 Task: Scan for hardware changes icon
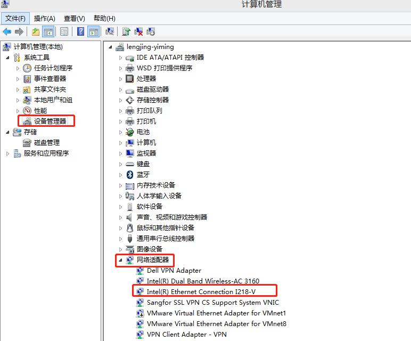click(110, 32)
